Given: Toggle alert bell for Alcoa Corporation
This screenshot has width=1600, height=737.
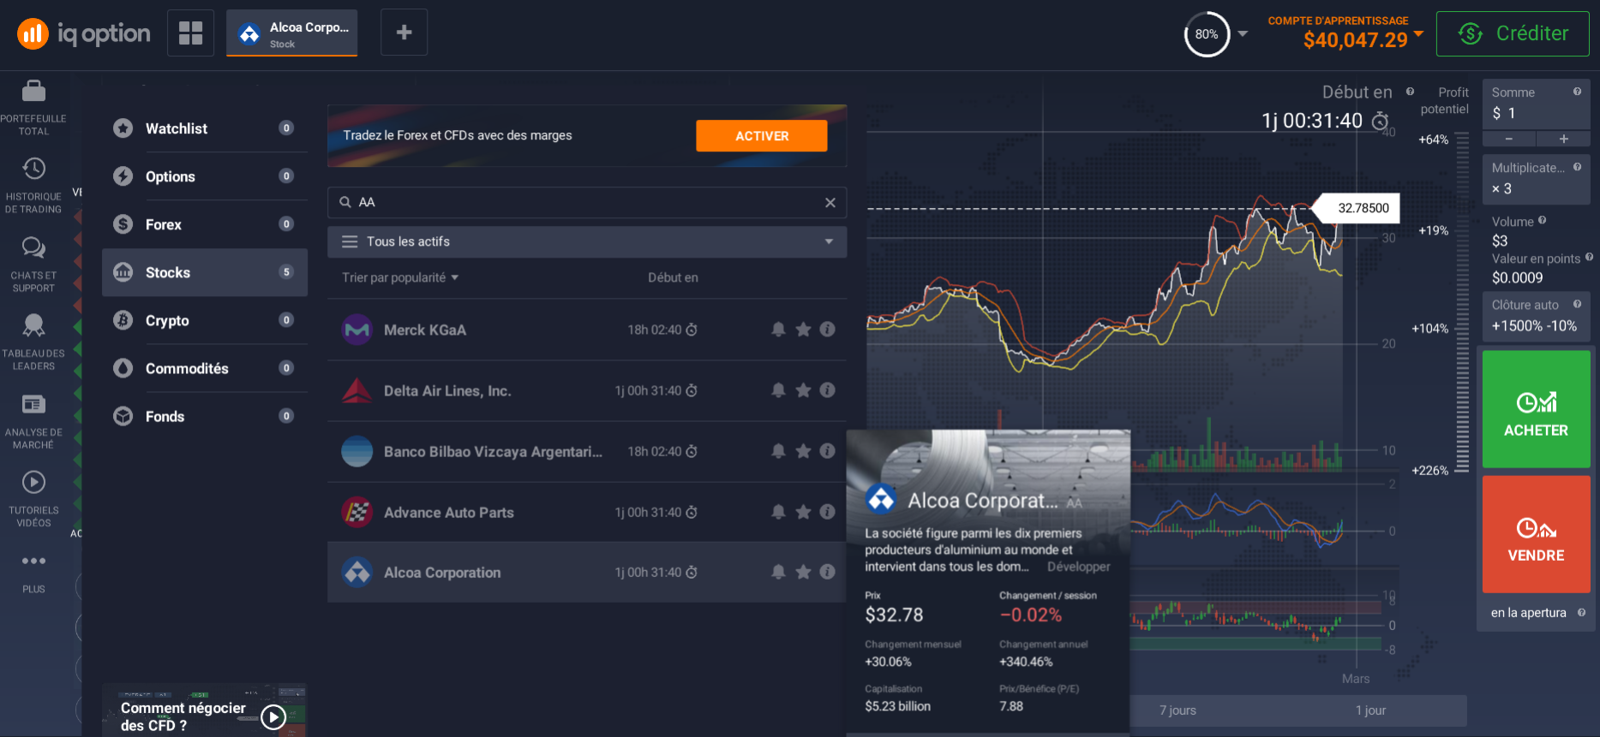Looking at the screenshot, I should click(x=778, y=571).
